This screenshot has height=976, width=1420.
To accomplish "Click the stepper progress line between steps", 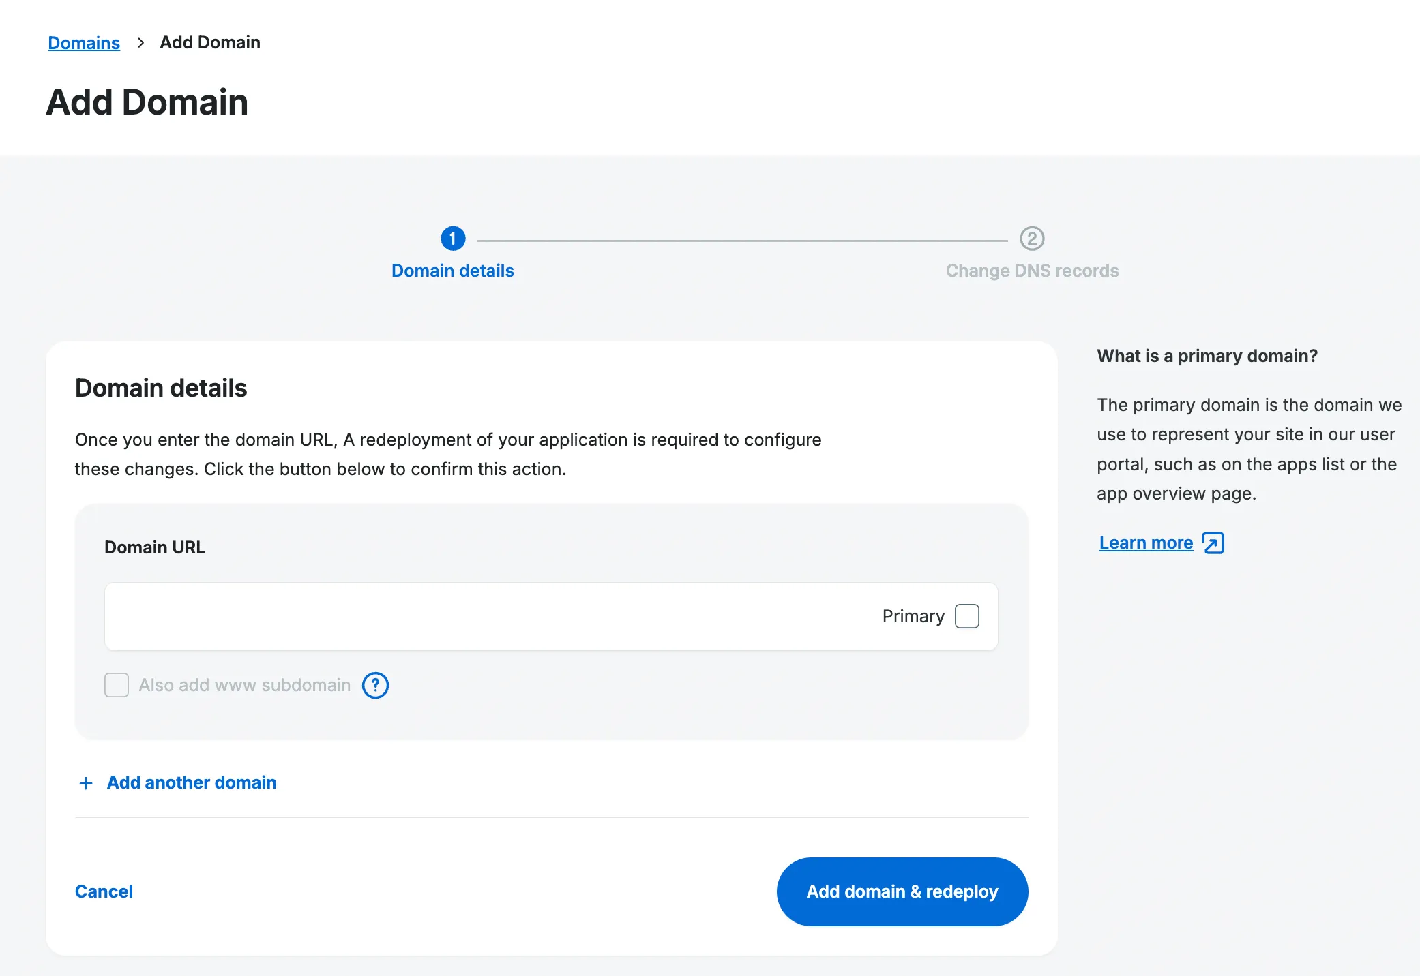I will point(743,239).
